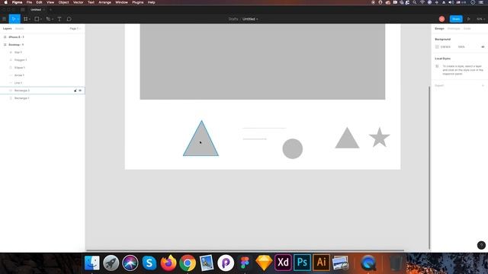488x274 pixels.
Task: Click the Figma icon in dock
Action: click(x=245, y=263)
